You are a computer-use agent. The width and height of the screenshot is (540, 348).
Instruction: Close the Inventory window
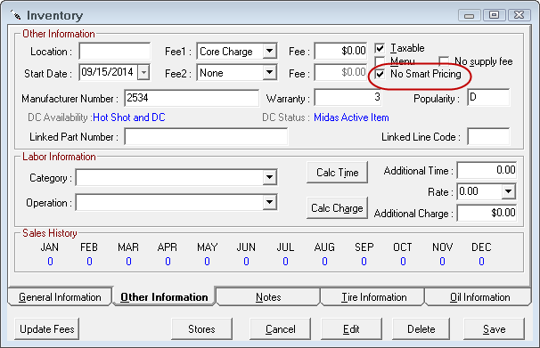519,15
